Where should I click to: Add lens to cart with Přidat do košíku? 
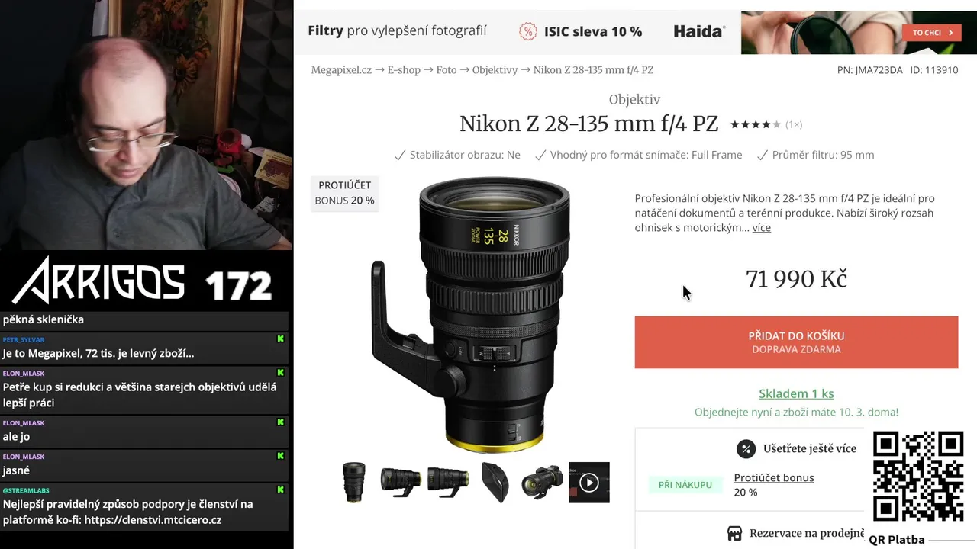click(796, 342)
